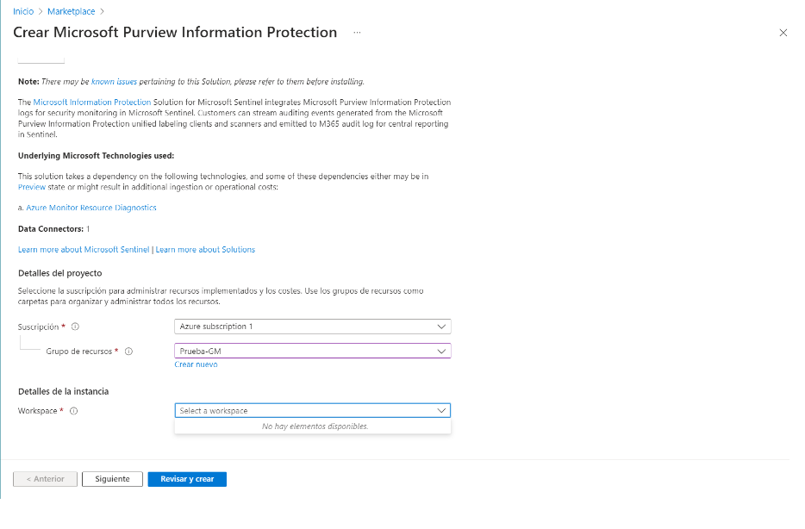Open Microsoft Information Protection link
The image size is (805, 529).
pos(92,103)
